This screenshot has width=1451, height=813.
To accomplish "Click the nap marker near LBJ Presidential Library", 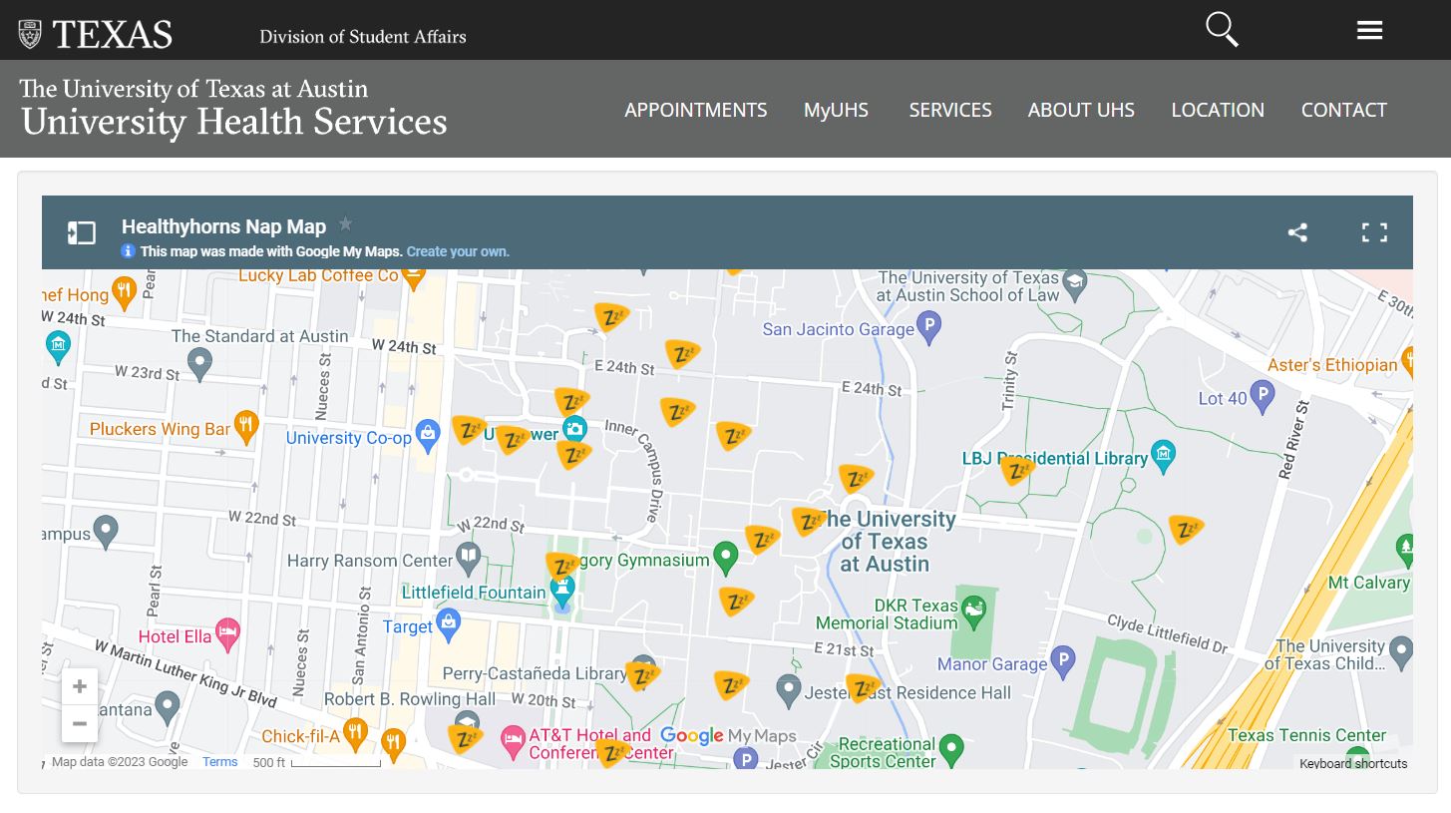I will 1018,470.
